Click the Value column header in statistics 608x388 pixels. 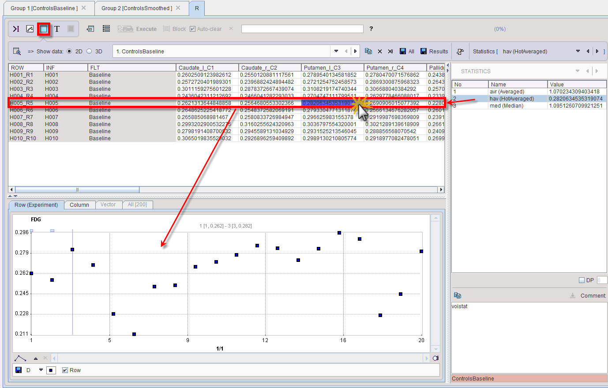(x=577, y=84)
